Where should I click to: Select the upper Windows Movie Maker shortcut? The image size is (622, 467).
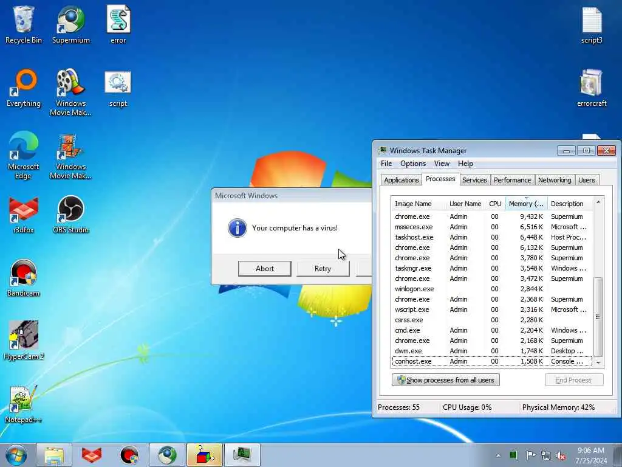tap(70, 92)
